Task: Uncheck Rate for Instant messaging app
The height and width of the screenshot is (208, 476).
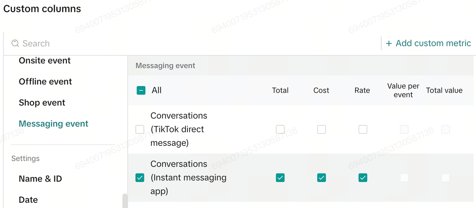Action: 363,178
